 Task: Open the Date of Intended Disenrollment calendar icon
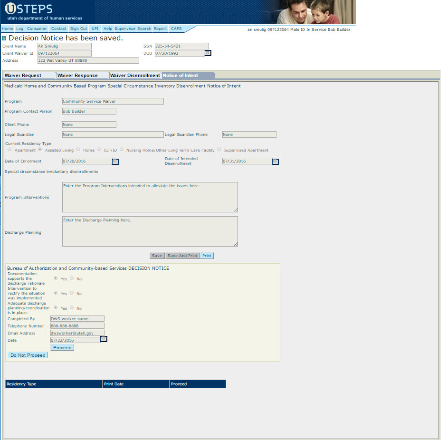tap(275, 162)
